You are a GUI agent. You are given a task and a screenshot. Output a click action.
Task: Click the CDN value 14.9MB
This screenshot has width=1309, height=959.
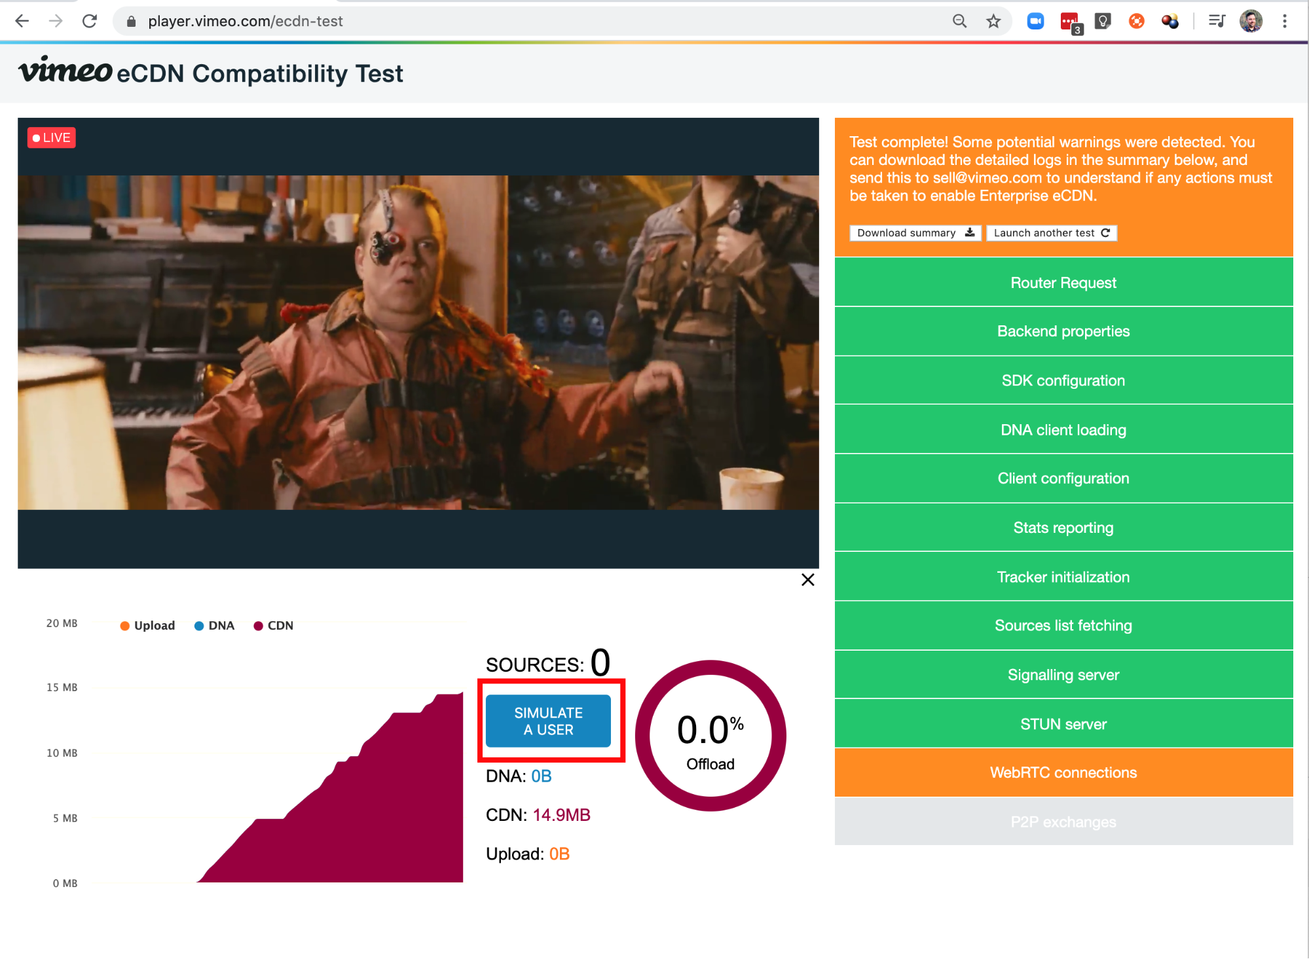coord(561,815)
